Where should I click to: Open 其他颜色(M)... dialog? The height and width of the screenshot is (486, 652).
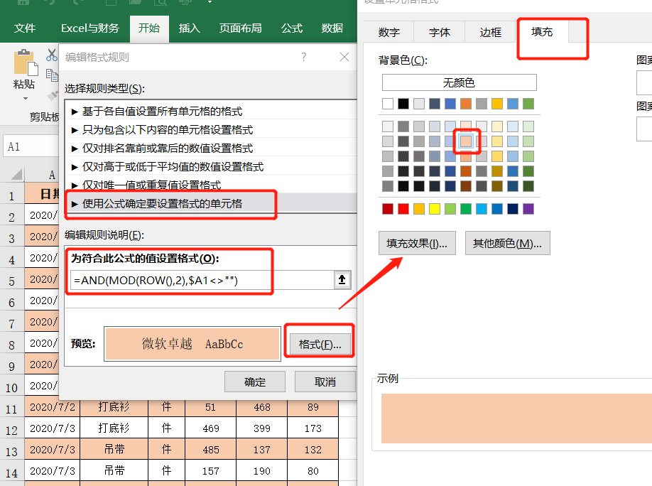click(x=507, y=243)
